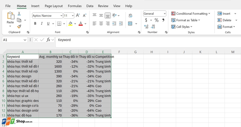This screenshot has height=127, width=241.
Task: Open Font settings dialog launcher
Action: click(87, 32)
